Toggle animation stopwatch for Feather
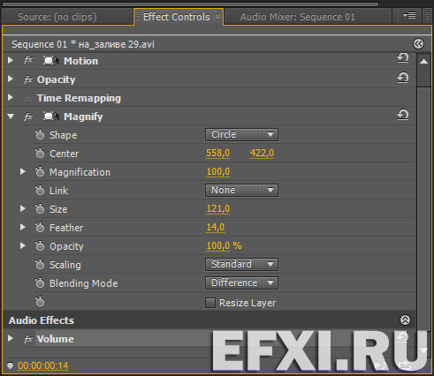 coord(40,227)
